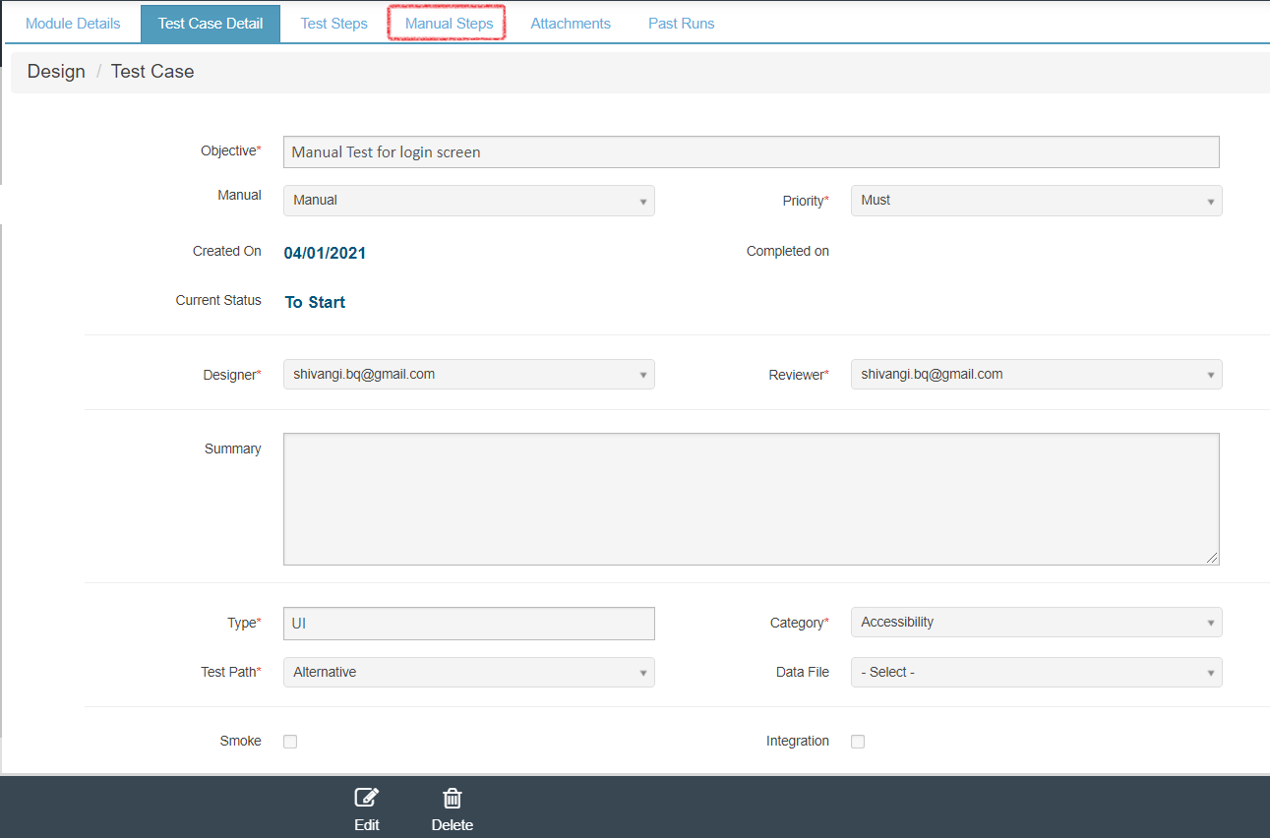Click the To Start status text
The image size is (1270, 838).
pyautogui.click(x=315, y=303)
